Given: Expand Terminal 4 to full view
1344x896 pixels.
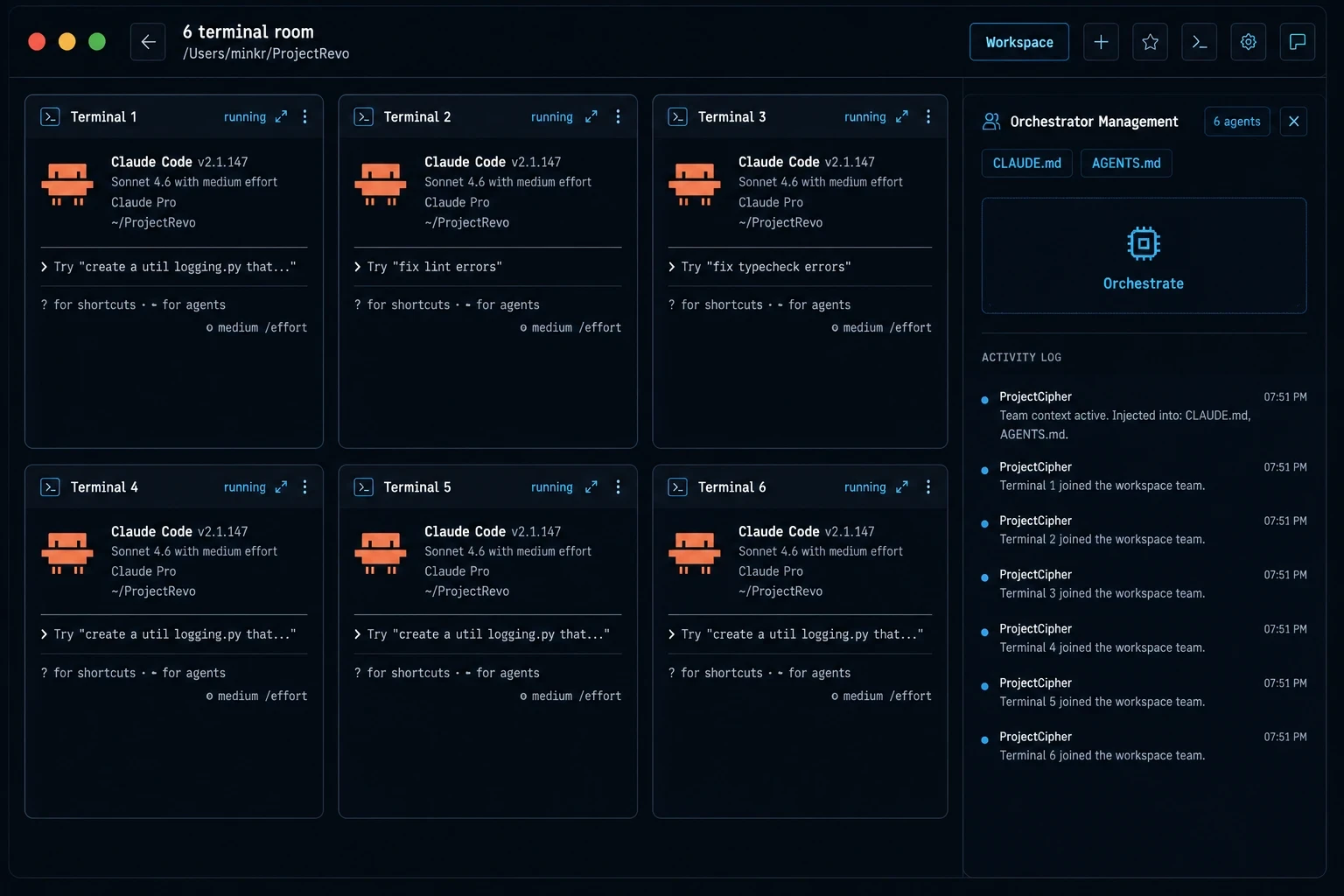Looking at the screenshot, I should [281, 486].
